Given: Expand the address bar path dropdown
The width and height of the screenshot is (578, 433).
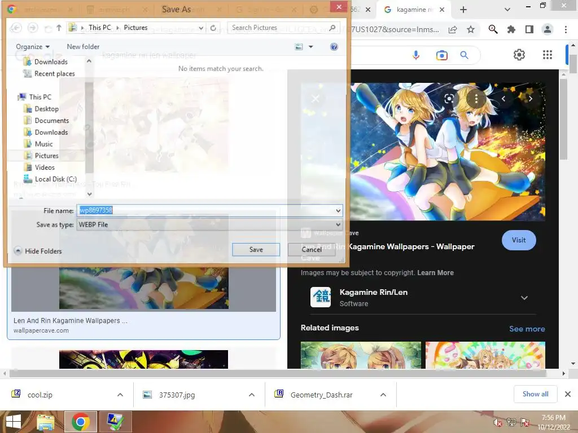Looking at the screenshot, I should (201, 28).
